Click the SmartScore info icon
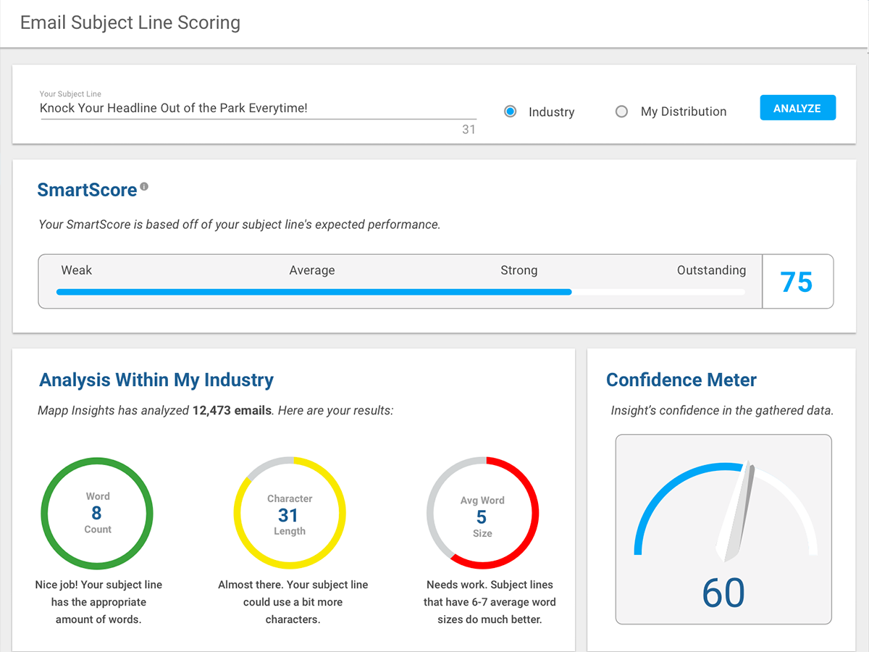The width and height of the screenshot is (869, 652). [144, 187]
